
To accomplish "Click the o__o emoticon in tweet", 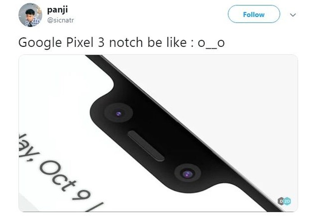I will (211, 43).
